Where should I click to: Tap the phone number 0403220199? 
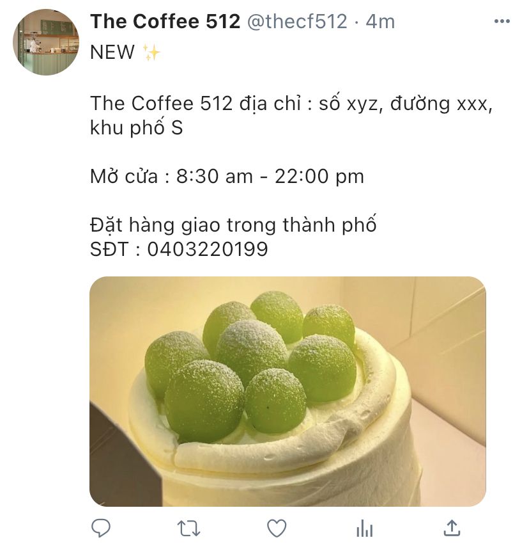(208, 250)
